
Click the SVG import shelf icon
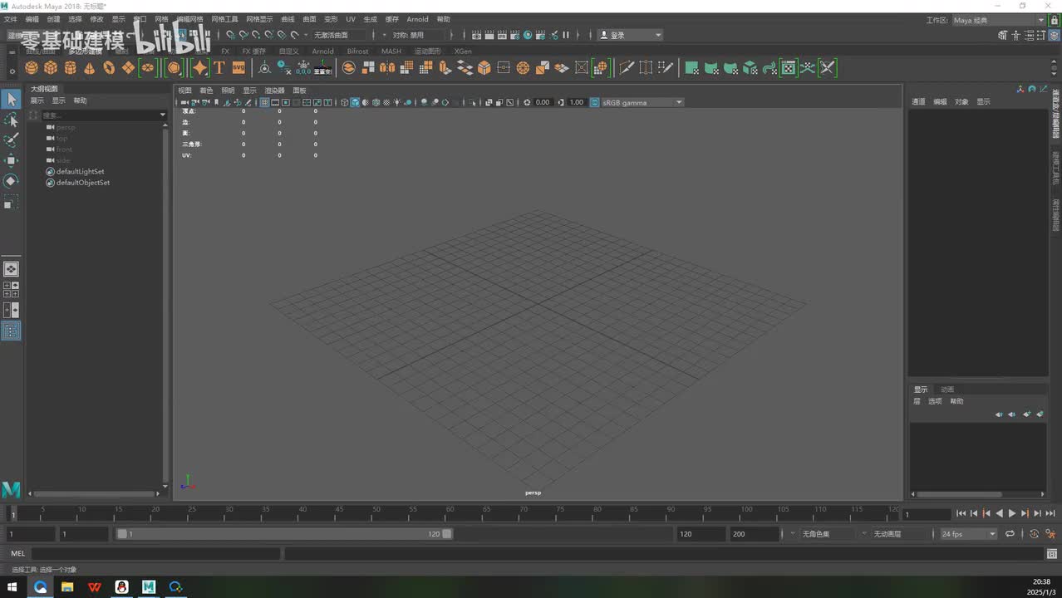(x=238, y=68)
